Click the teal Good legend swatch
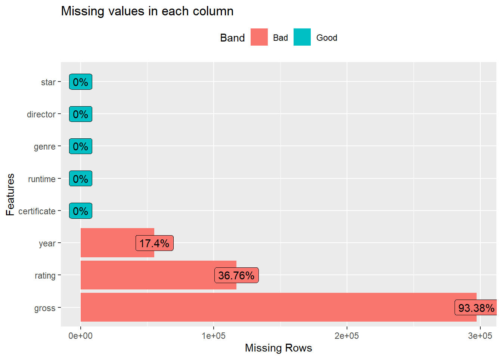The width and height of the screenshot is (502, 359). (x=302, y=37)
